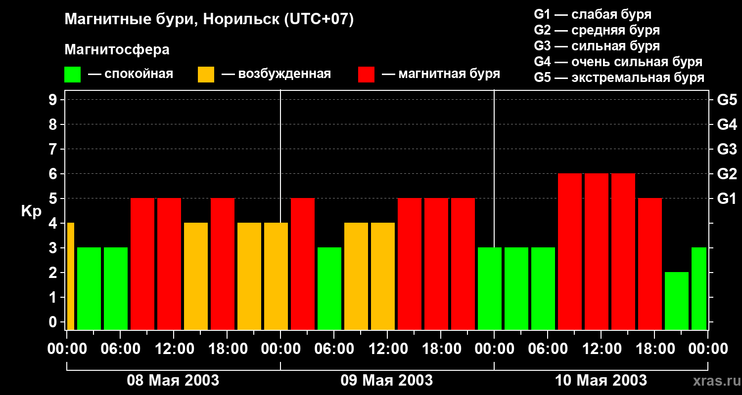The image size is (742, 395).
Task: Select the line «G3 — сильная буря»
Action: coord(597,46)
